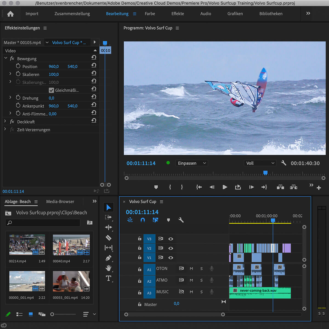Click the Volvo Surf Cup sequence link
329x329 pixels.
tap(69, 42)
